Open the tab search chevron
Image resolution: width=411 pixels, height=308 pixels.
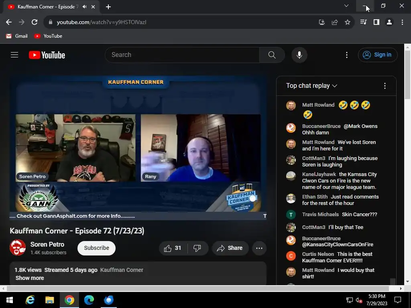(x=346, y=6)
